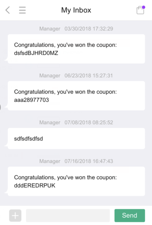This screenshot has width=152, height=225.
Task: Open the sdfsdfsdfsd message bubble
Action: pos(76,138)
